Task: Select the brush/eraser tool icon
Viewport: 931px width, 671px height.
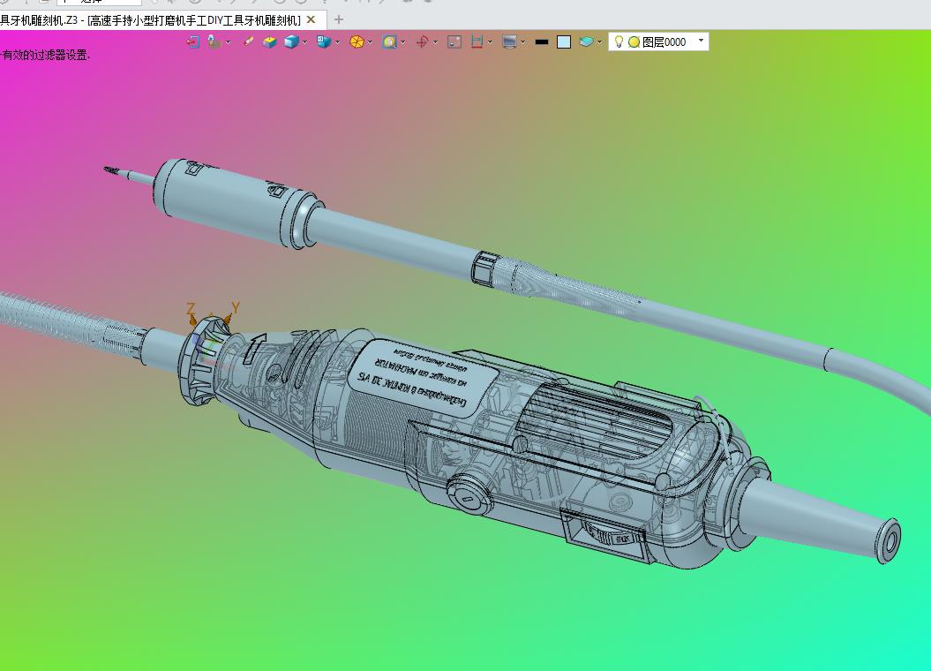Action: (x=248, y=42)
